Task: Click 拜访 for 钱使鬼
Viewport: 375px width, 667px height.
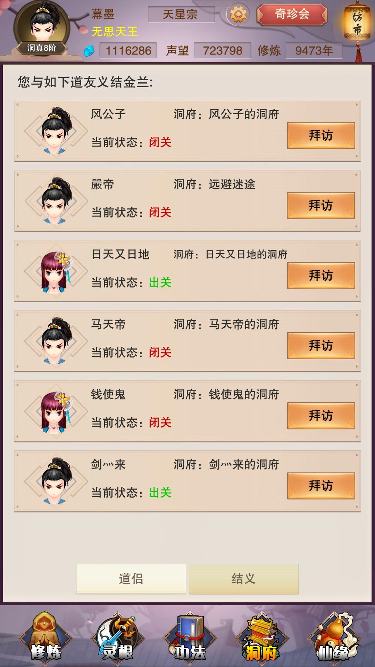Action: (321, 416)
